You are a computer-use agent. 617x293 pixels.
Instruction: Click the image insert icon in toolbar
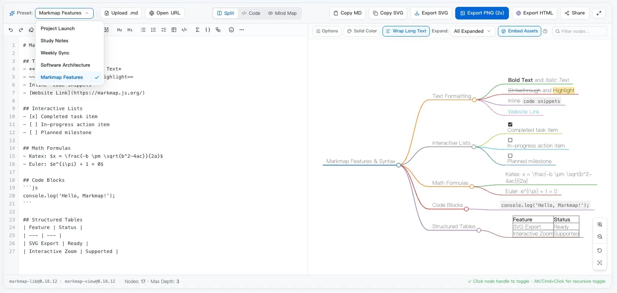tap(106, 30)
